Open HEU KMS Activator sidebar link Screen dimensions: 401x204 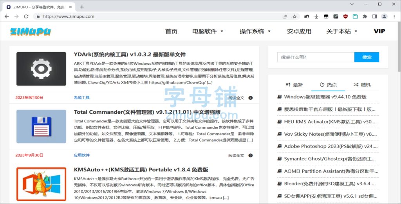(x=330, y=122)
